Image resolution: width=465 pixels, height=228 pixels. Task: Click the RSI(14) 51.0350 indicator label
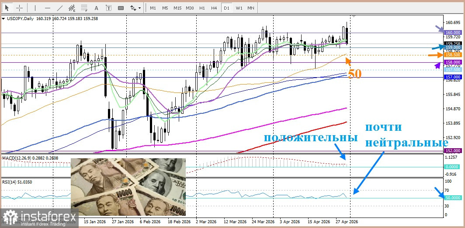pyautogui.click(x=17, y=182)
